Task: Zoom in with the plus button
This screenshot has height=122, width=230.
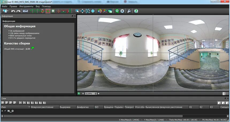Action: 99,94
